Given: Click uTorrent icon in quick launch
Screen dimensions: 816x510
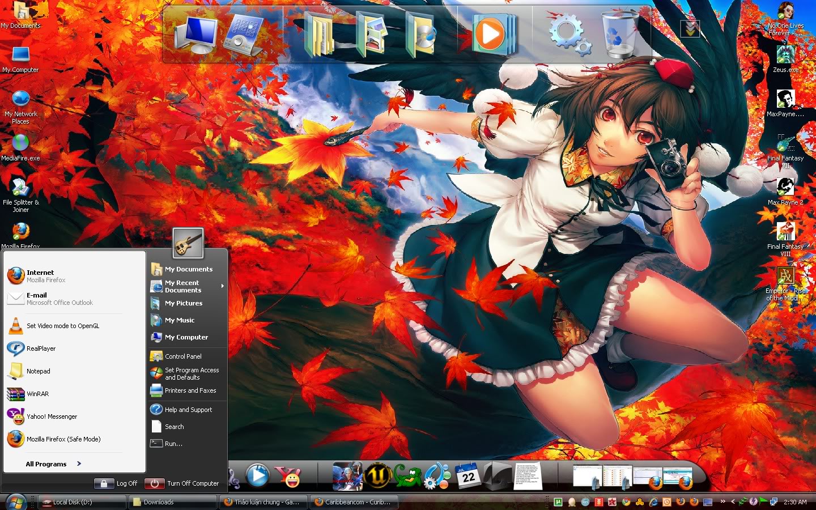Looking at the screenshot, I should (x=558, y=502).
